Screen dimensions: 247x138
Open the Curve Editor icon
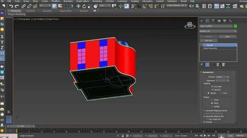tap(222, 6)
